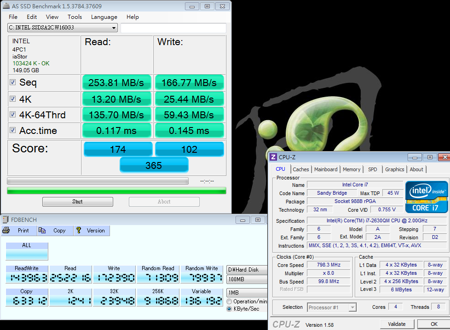Open the Language menu in AS SSD
450x330 pixels.
coord(104,17)
